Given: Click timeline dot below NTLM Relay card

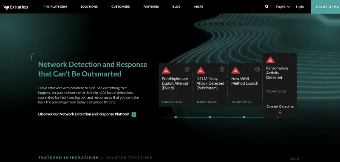Looking at the screenshot, I should (x=210, y=117).
